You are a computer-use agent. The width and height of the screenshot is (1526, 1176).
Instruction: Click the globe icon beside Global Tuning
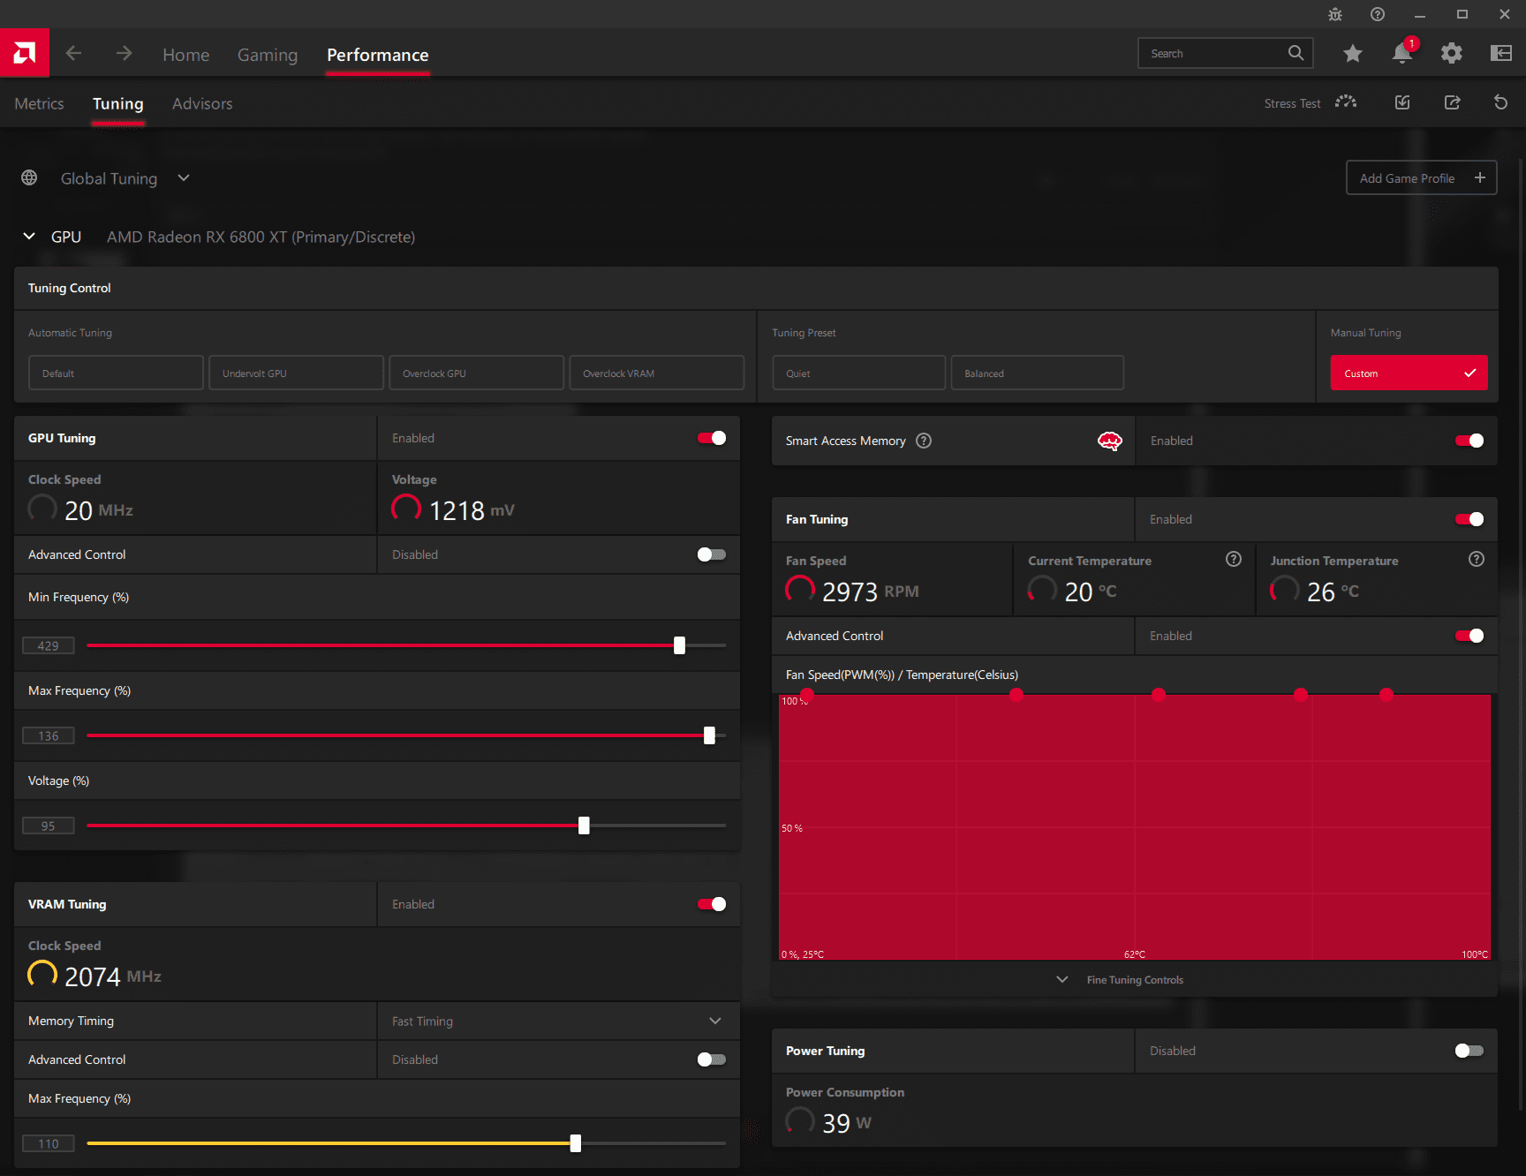click(x=29, y=177)
